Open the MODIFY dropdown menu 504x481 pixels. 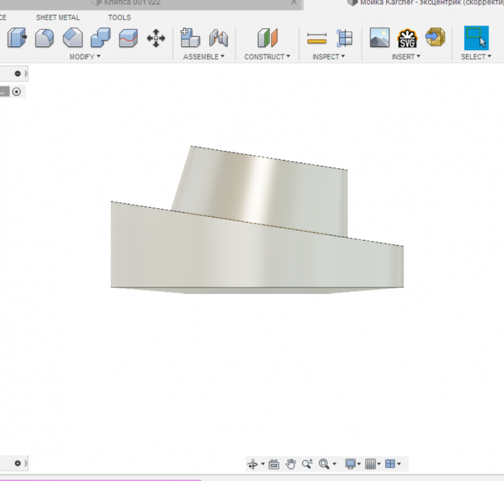pos(85,57)
